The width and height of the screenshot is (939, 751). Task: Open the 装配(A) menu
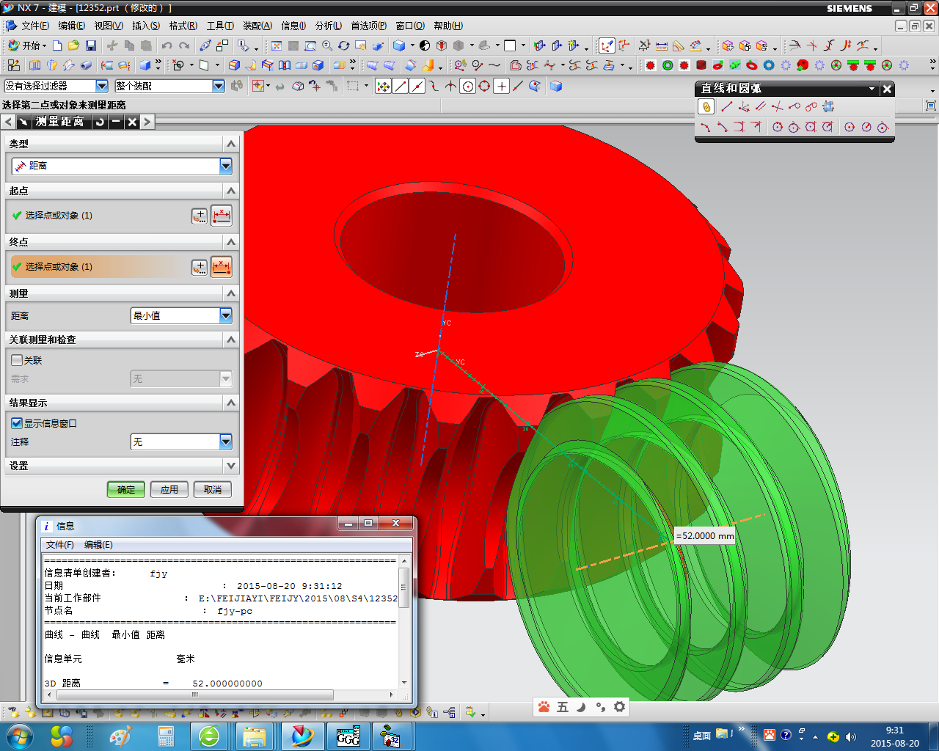point(257,26)
